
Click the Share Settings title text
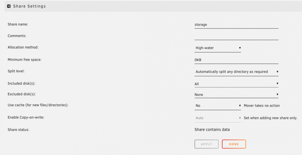coord(30,6)
